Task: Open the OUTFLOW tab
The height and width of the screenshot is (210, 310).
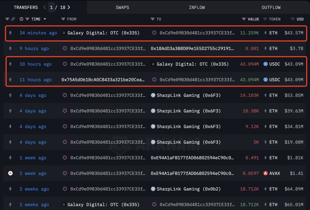Action: pos(271,7)
